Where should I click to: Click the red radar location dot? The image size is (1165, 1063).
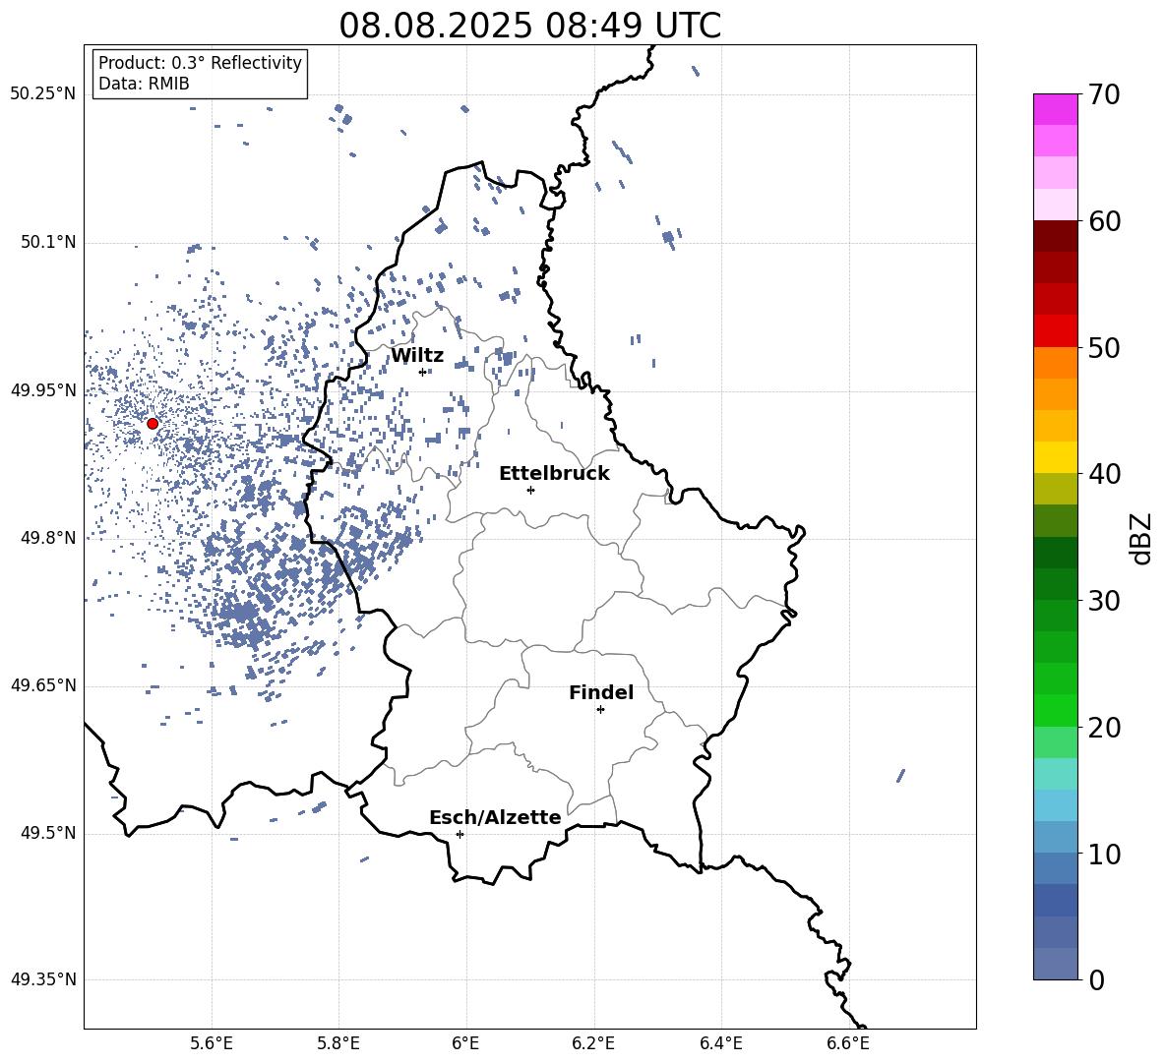(x=153, y=424)
